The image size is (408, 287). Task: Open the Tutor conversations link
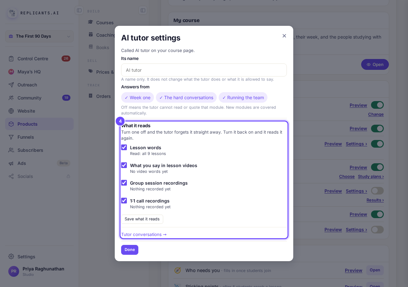click(x=144, y=234)
